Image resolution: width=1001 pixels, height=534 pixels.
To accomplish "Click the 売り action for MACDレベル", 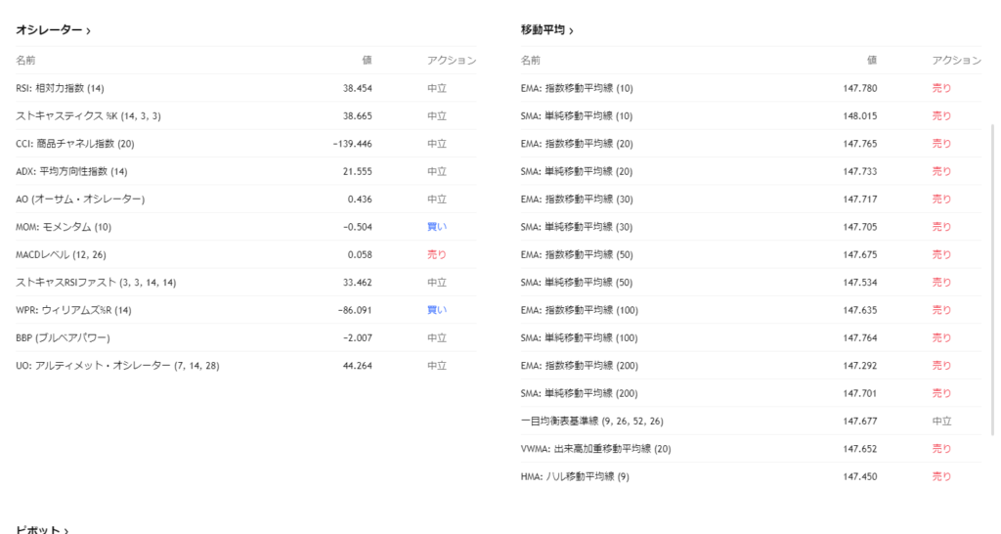I will coord(437,254).
